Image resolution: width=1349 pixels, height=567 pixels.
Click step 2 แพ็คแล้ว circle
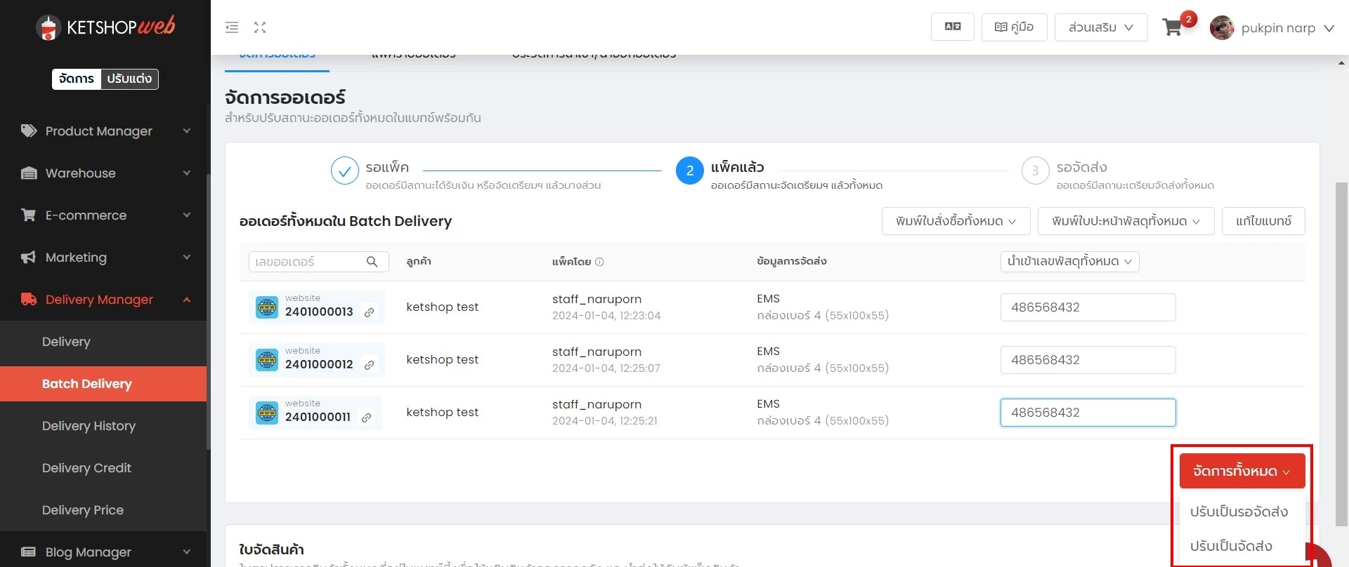[690, 171]
